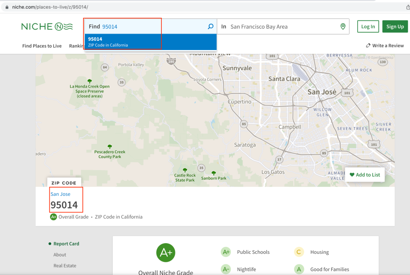Click the A+ Overall Grade badge

point(54,217)
